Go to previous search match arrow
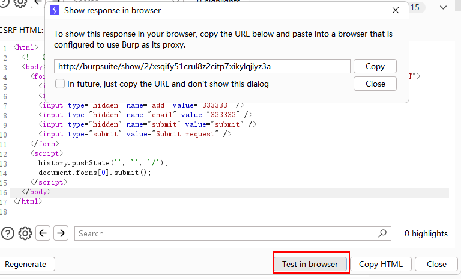This screenshot has width=461, height=279. (x=43, y=233)
